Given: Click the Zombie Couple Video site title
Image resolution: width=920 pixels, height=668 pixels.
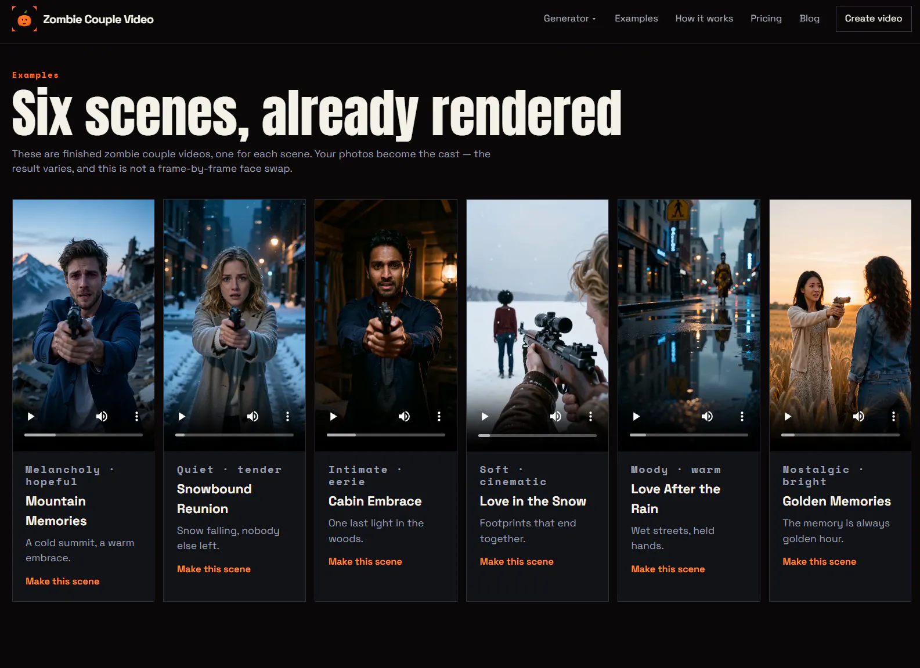Looking at the screenshot, I should pos(99,19).
